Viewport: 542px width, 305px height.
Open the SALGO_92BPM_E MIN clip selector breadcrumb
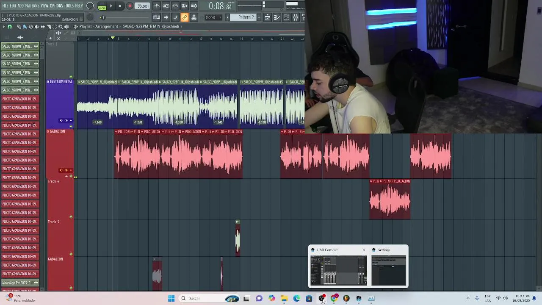(151, 26)
